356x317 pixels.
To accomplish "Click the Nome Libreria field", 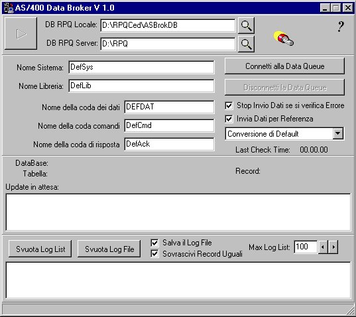I will point(141,86).
